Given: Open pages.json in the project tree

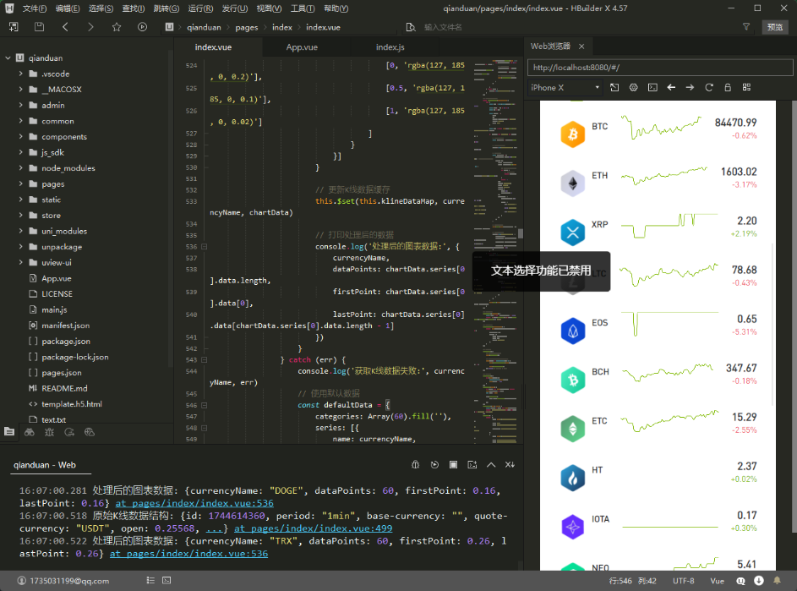Looking at the screenshot, I should coord(61,373).
